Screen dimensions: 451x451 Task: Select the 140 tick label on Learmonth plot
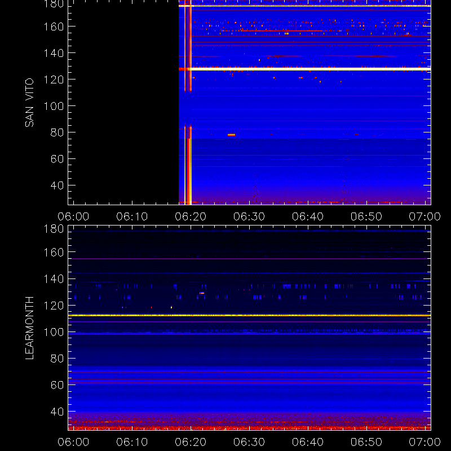point(54,279)
